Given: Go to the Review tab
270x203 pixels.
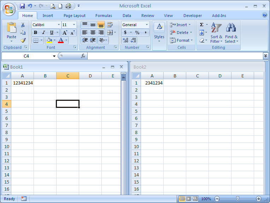Looking at the screenshot, I should 148,16.
